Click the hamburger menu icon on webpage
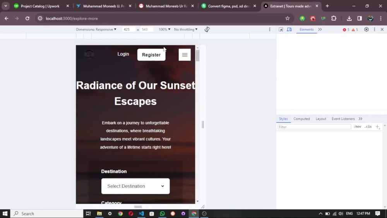Screen dimensions: 387x218 pos(185,55)
